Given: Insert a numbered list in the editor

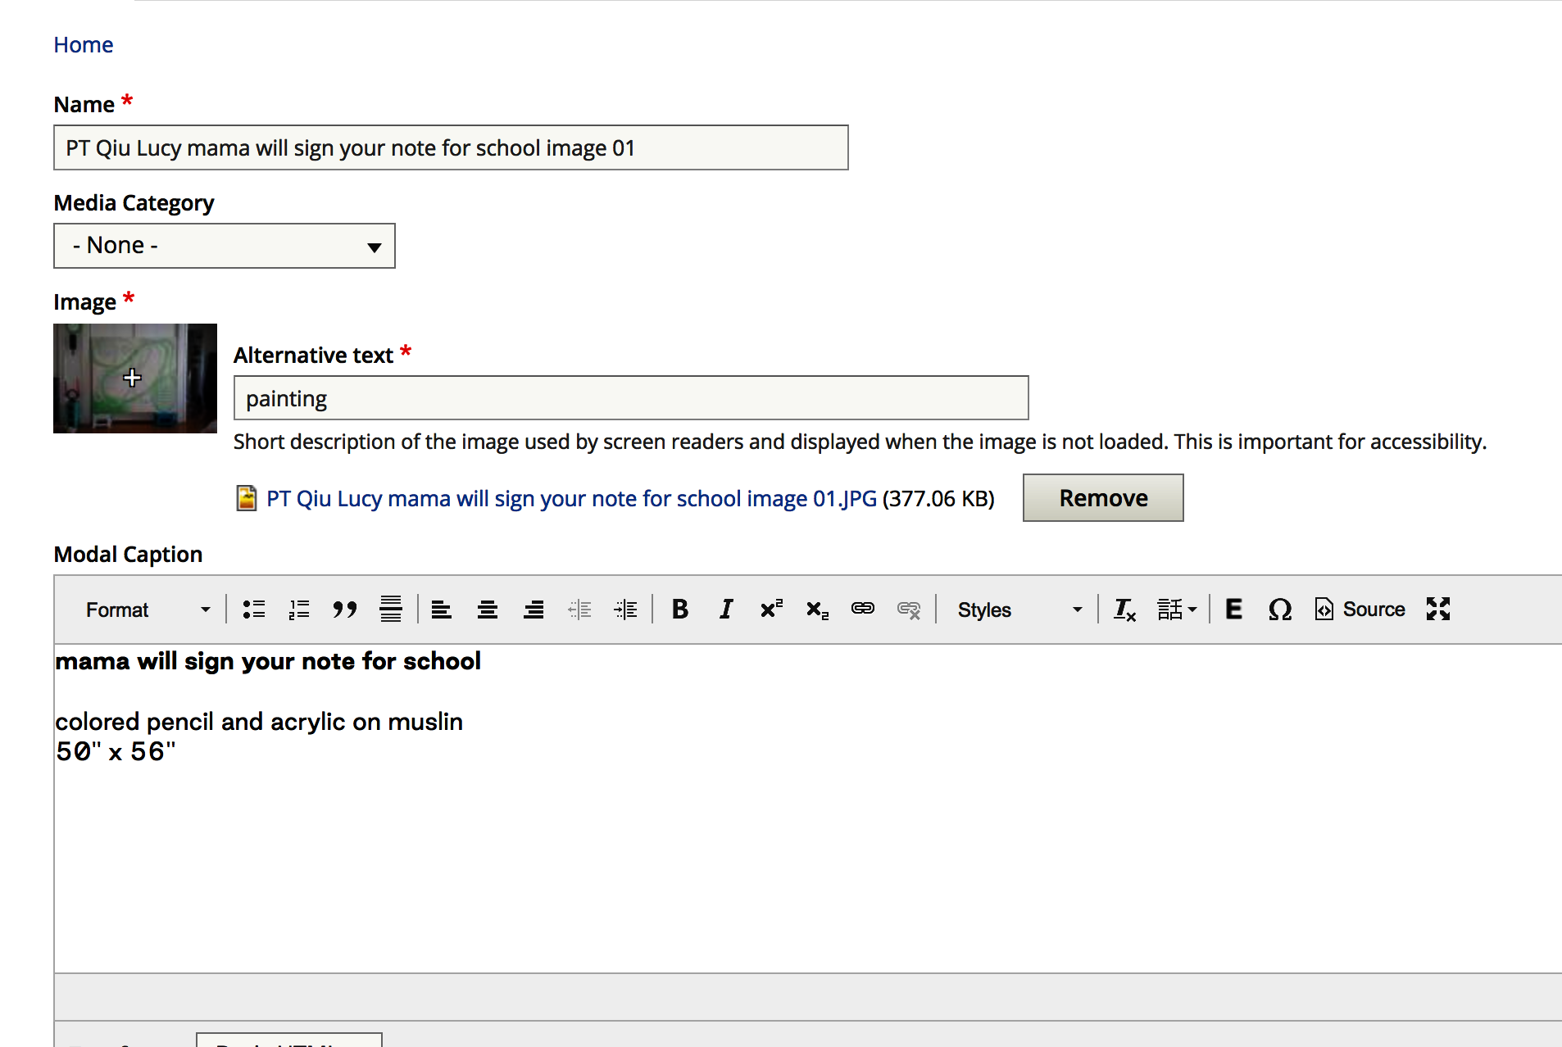Looking at the screenshot, I should [x=299, y=610].
